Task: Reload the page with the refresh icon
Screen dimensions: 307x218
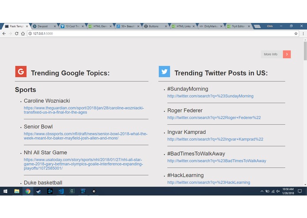Action: [17, 34]
